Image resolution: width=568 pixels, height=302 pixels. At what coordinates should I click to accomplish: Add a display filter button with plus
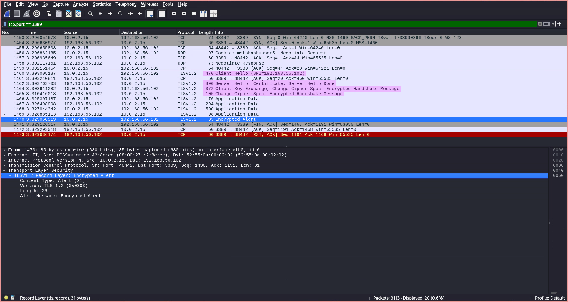(559, 24)
